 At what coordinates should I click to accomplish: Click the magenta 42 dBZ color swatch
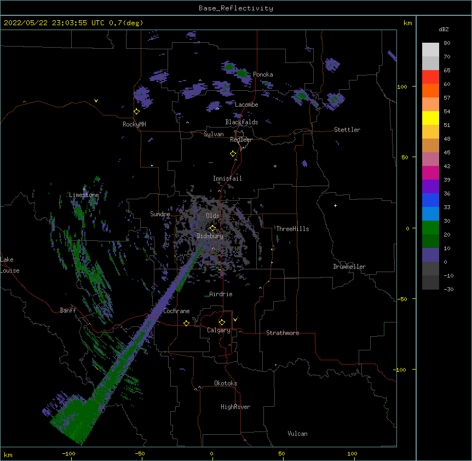[x=430, y=172]
